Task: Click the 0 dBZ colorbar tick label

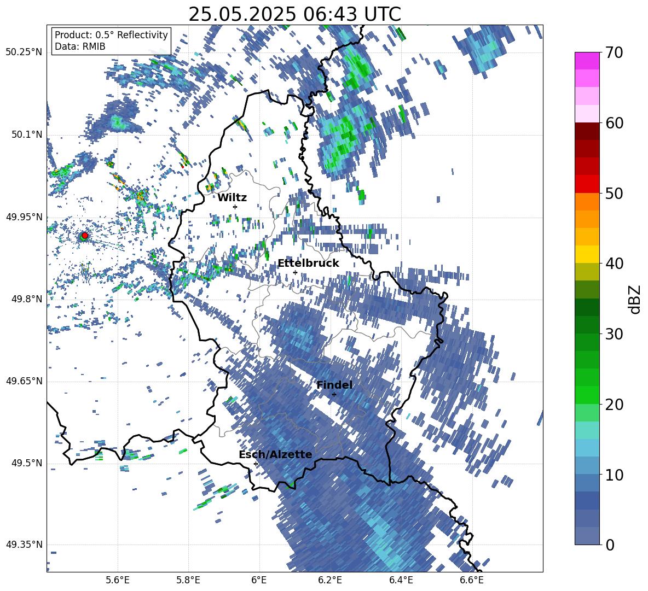Action: pyautogui.click(x=609, y=545)
